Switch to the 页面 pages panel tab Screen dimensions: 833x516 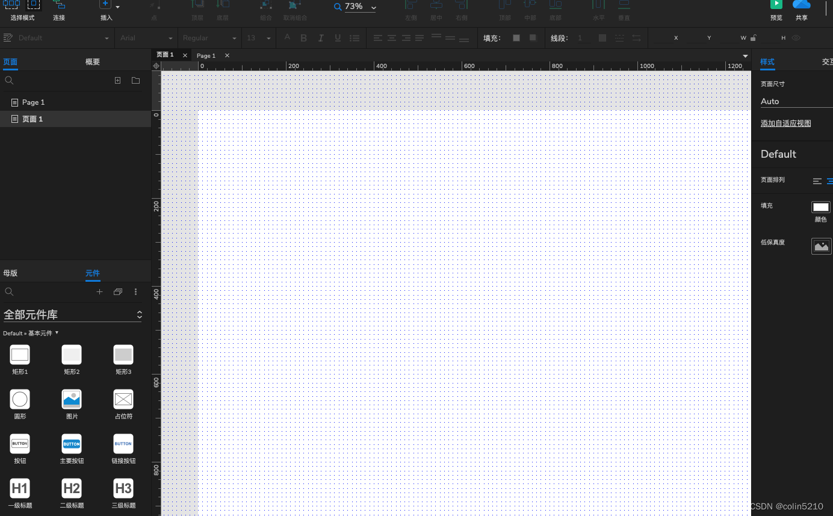[x=10, y=61]
